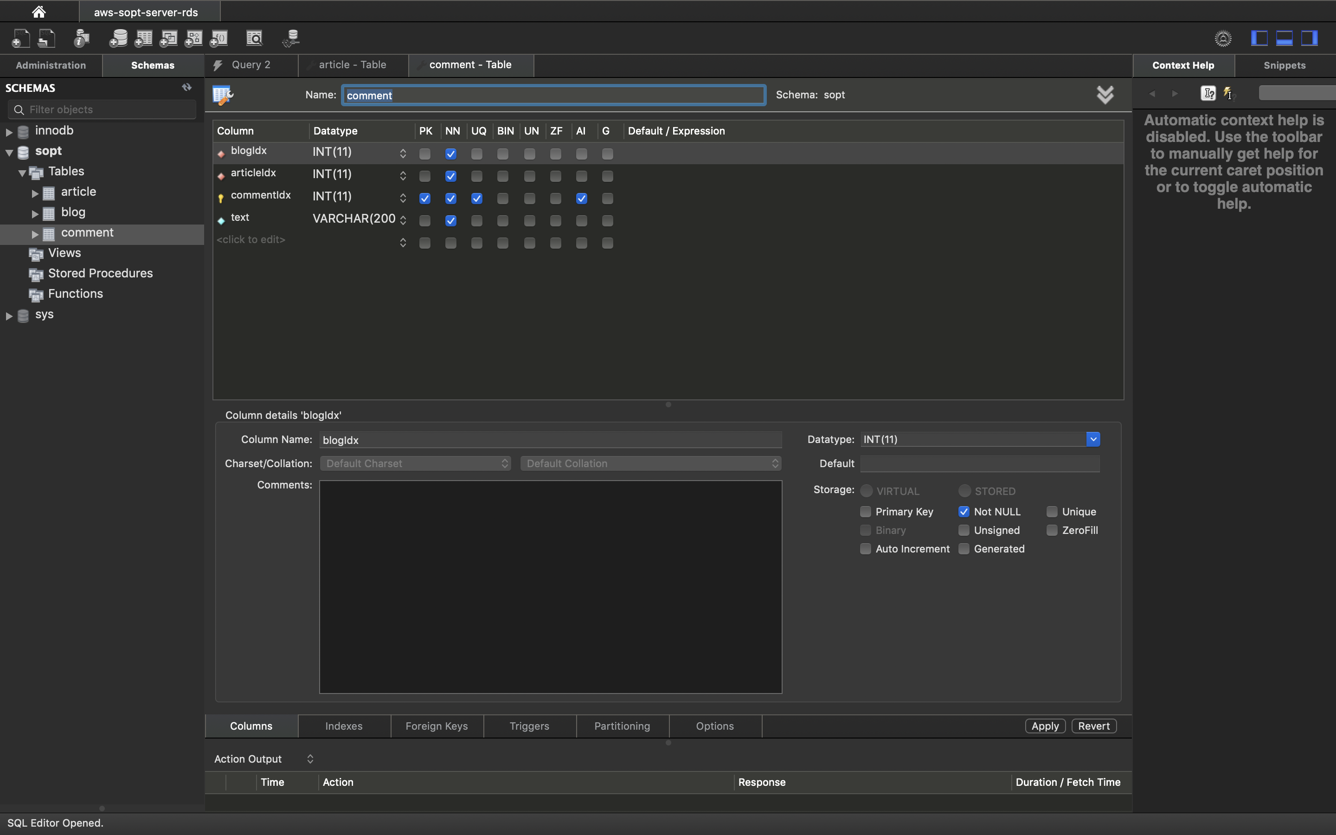The height and width of the screenshot is (835, 1336).
Task: Switch to the Foreign Keys tab
Action: click(436, 726)
